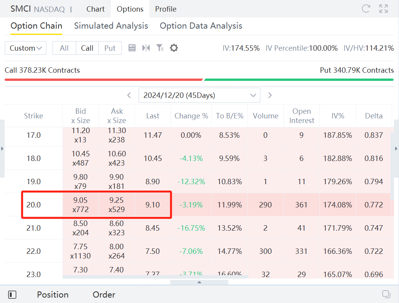This screenshot has width=399, height=303.
Task: Select the All option type toggle
Action: pyautogui.click(x=64, y=48)
